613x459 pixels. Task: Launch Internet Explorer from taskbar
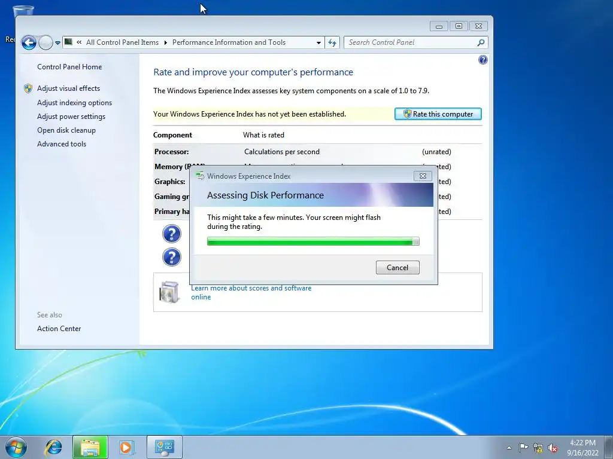53,447
